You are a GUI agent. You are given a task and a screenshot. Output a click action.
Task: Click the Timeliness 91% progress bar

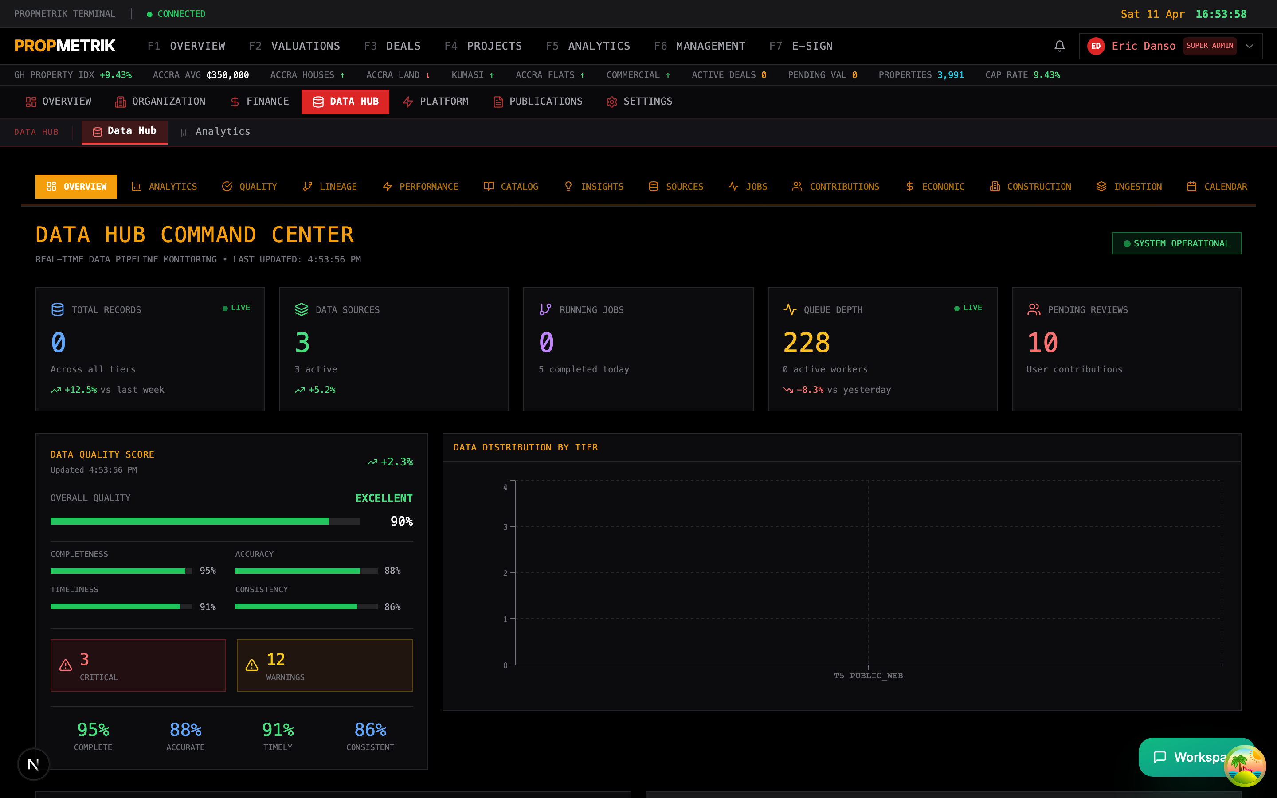[121, 606]
